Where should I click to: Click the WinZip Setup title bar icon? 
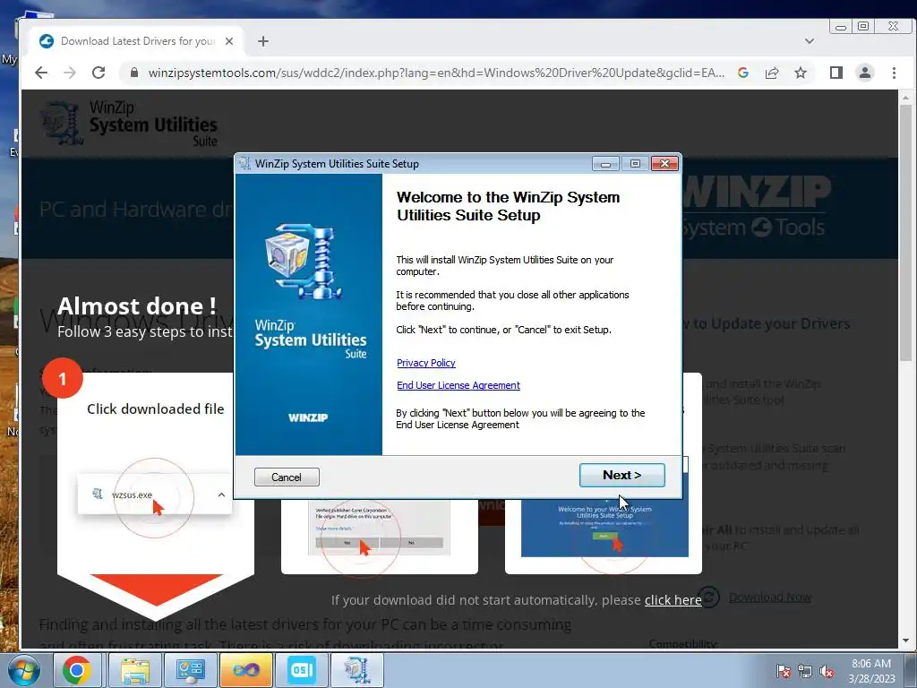pos(244,164)
